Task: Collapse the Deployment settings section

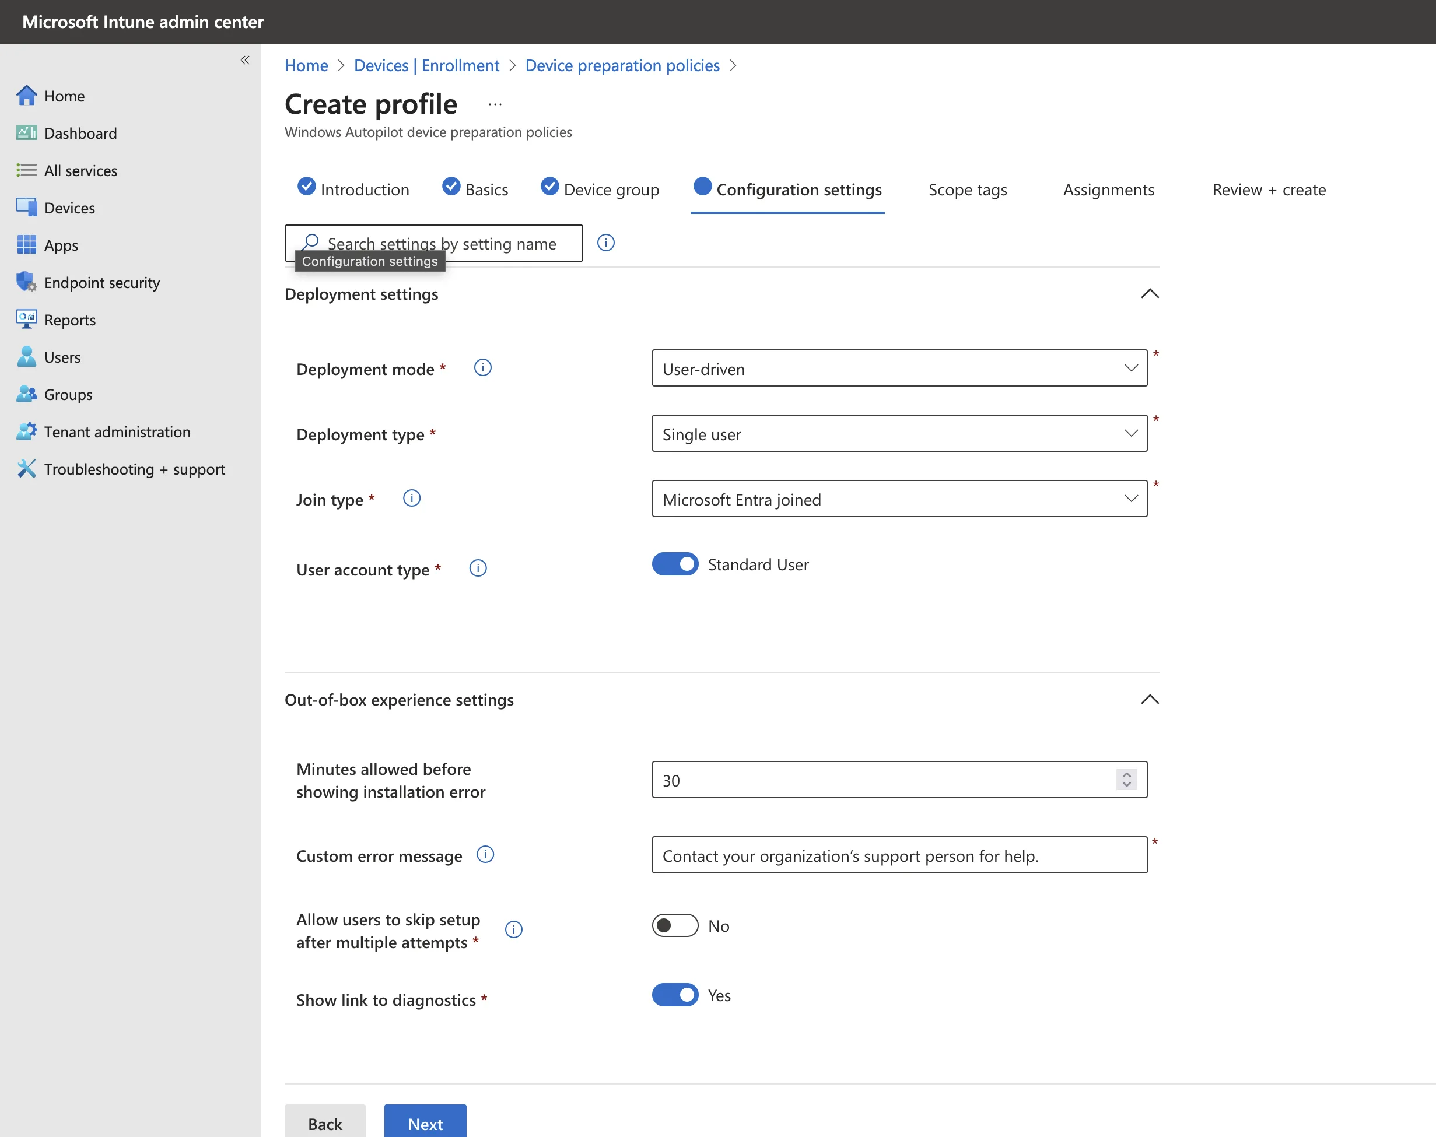Action: [x=1149, y=293]
